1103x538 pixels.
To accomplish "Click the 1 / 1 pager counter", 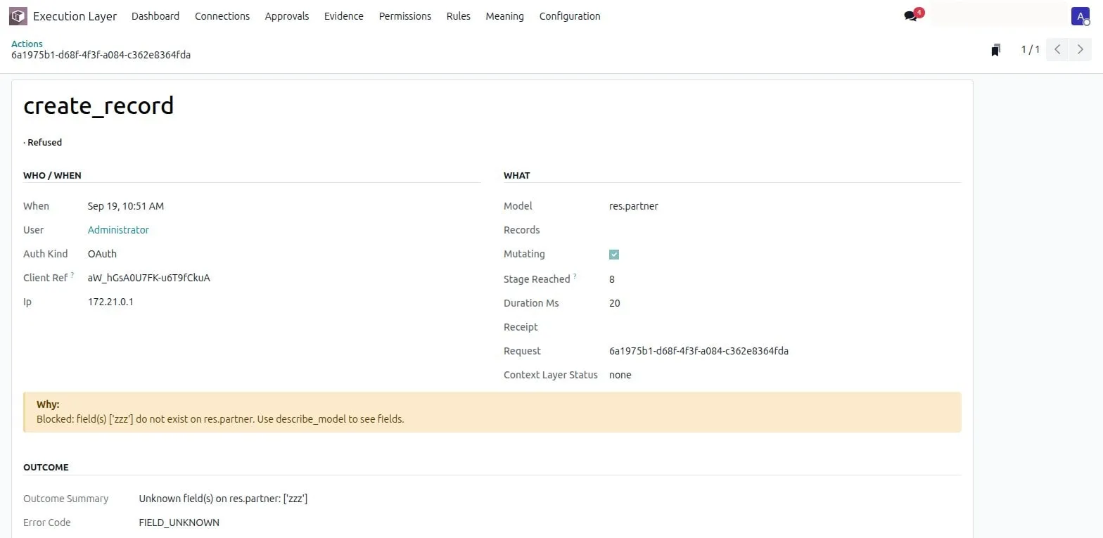I will tap(1031, 50).
